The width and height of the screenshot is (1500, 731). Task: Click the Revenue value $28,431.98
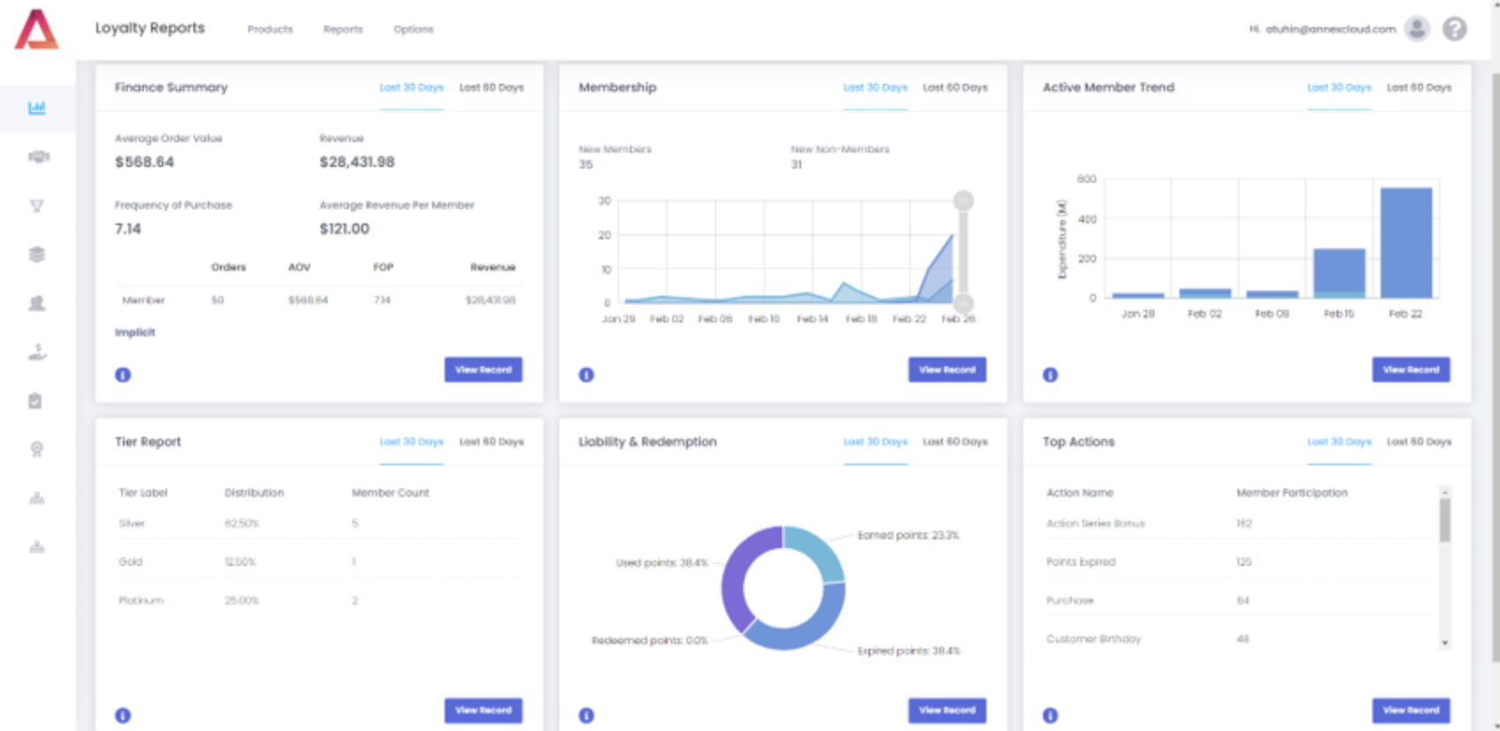(357, 162)
